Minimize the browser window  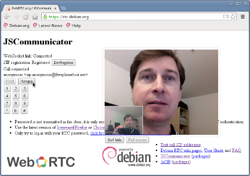click(231, 3)
